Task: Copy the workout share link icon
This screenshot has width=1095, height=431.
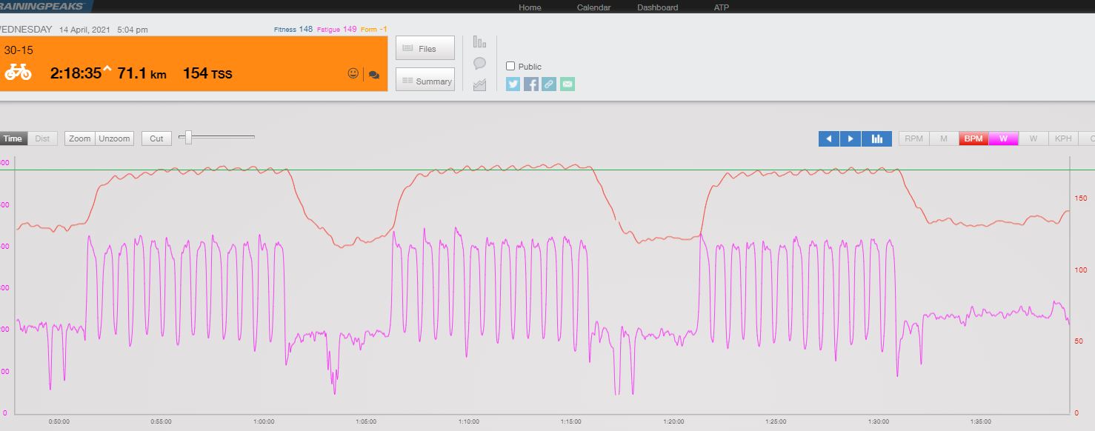Action: [x=549, y=84]
